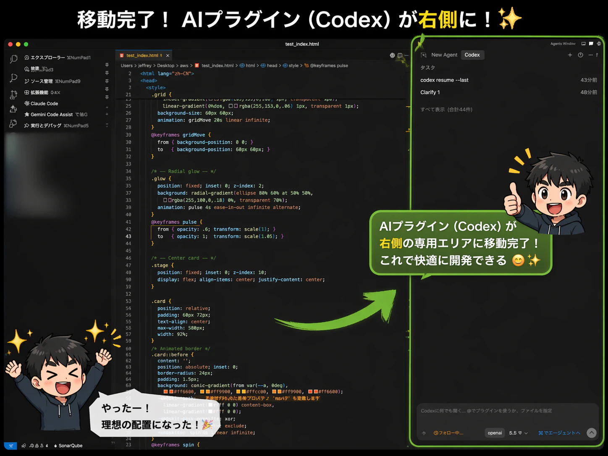Image resolution: width=608 pixels, height=456 pixels.
Task: Toggle the arrow icon beside Gemini Code Assist
Action: (x=107, y=114)
